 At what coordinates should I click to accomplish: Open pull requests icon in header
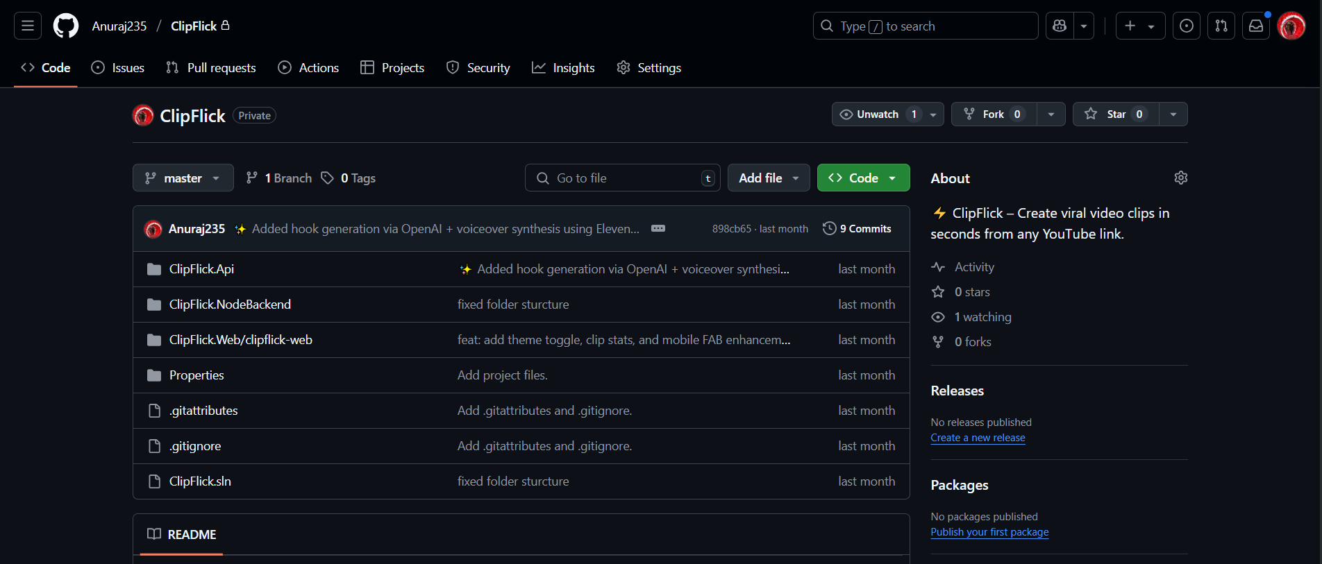coord(1221,26)
